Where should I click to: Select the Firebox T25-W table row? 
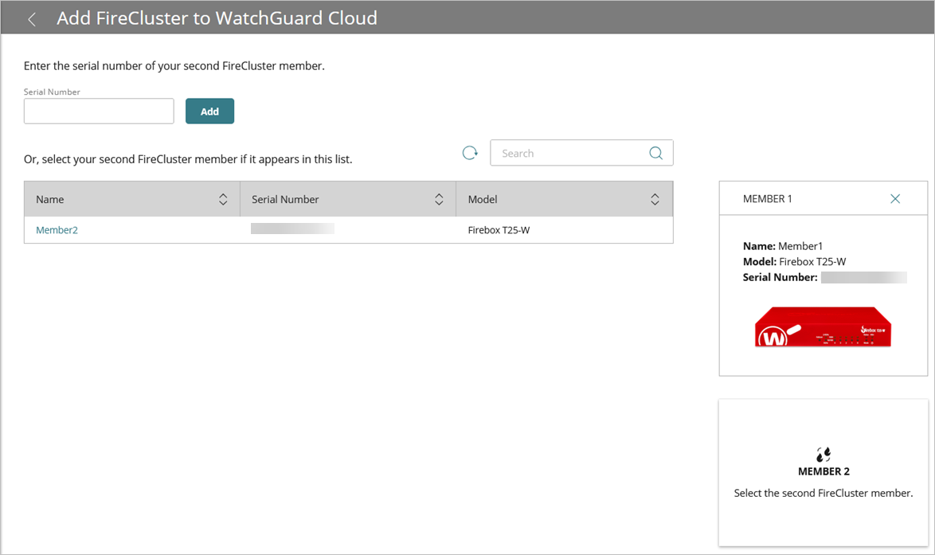pyautogui.click(x=349, y=229)
